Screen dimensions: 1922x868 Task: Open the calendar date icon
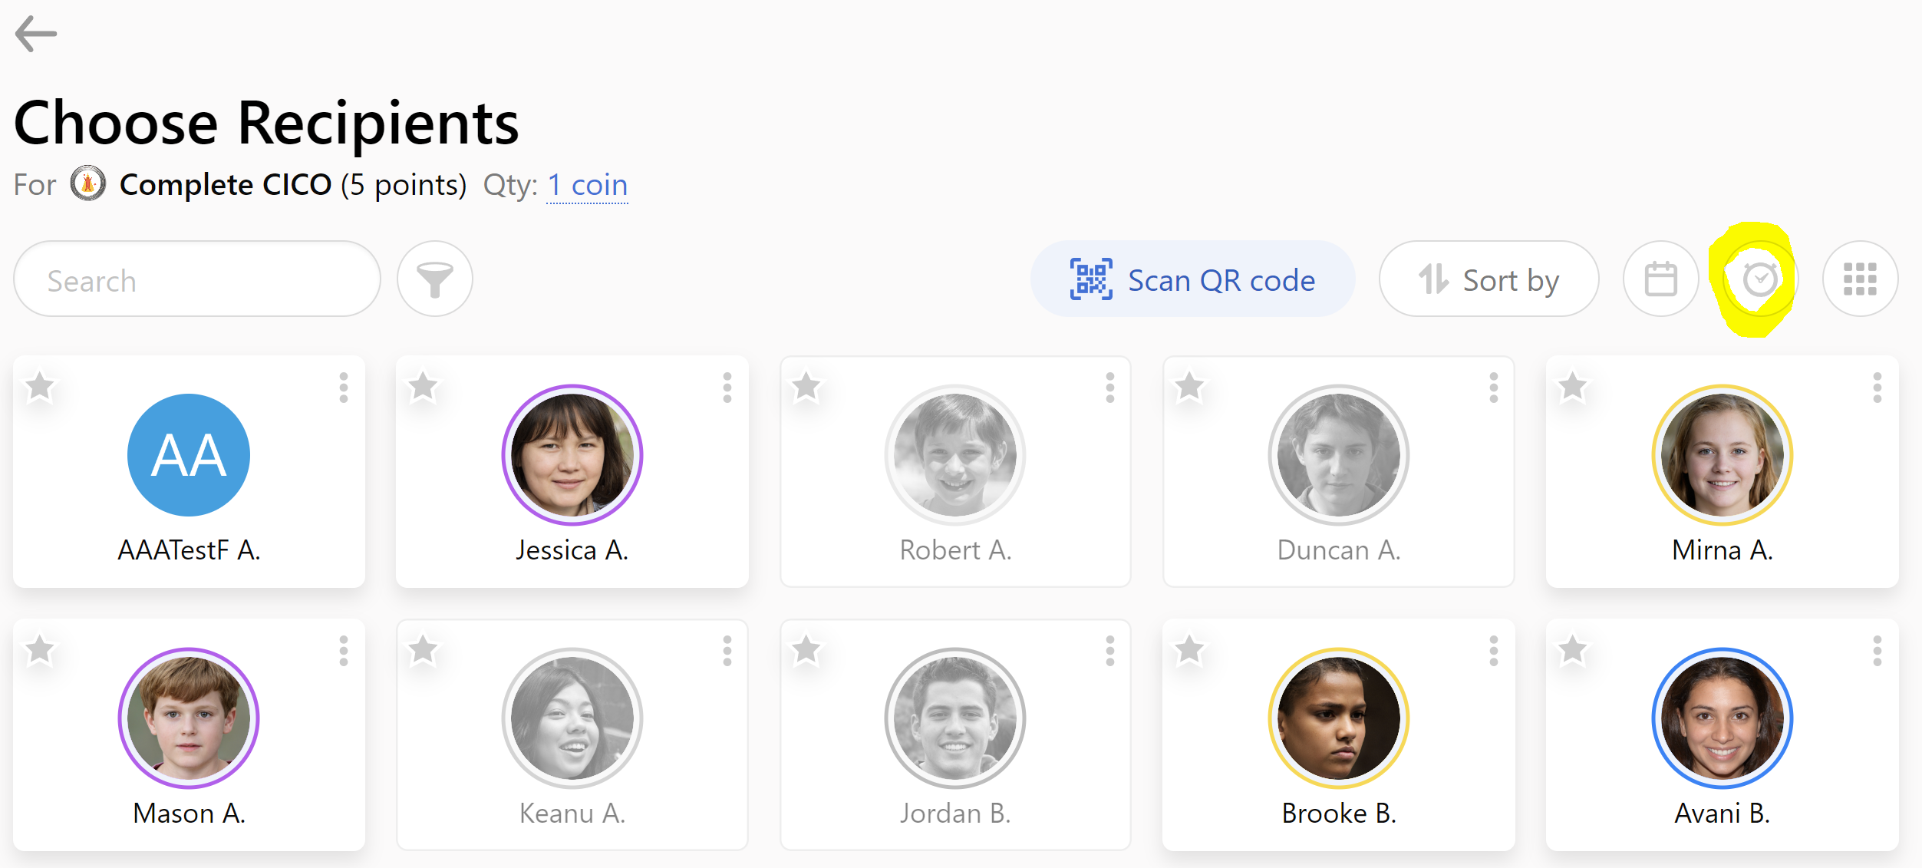click(x=1660, y=279)
